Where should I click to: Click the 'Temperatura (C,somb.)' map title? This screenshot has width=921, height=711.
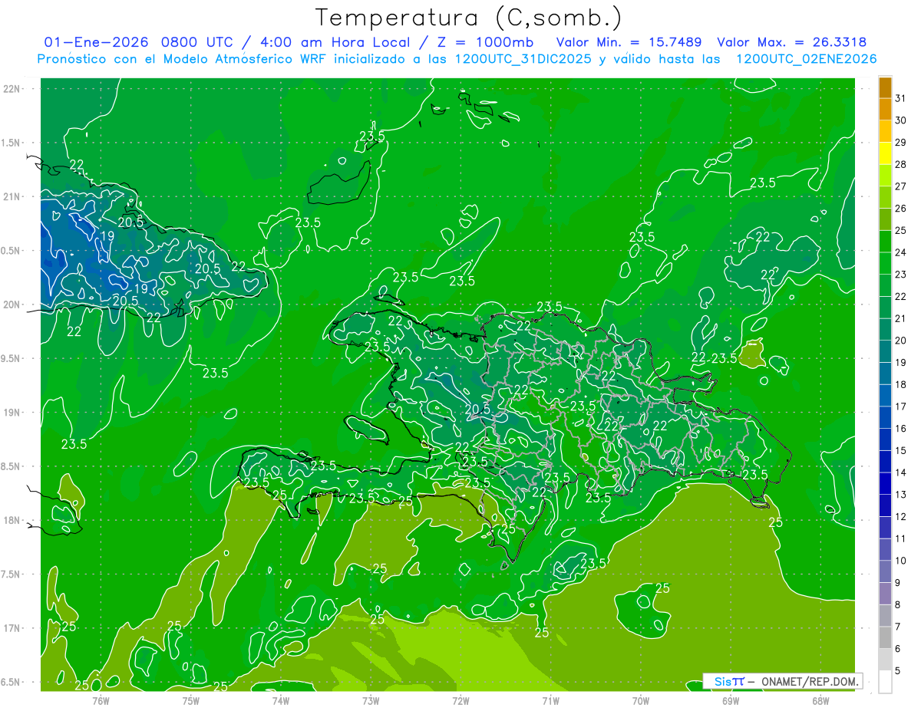pyautogui.click(x=468, y=18)
